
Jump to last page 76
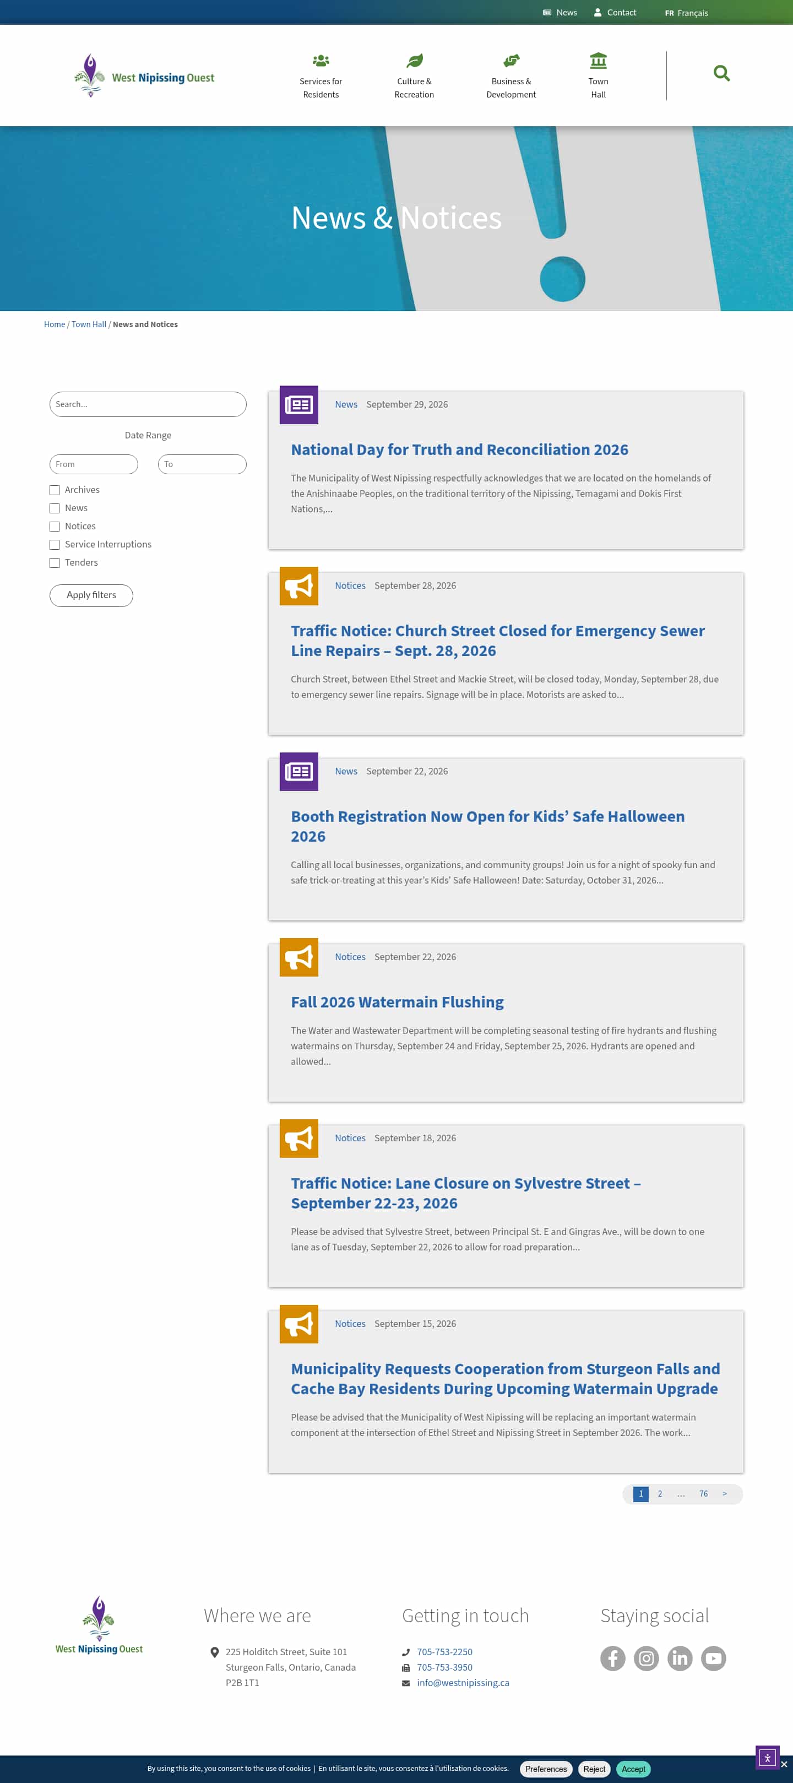point(703,1494)
